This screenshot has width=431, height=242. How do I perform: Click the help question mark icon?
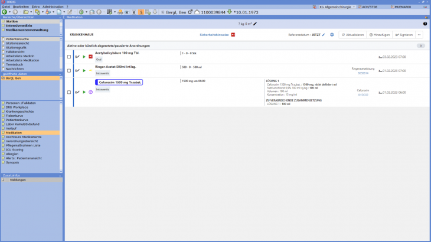pos(425,24)
